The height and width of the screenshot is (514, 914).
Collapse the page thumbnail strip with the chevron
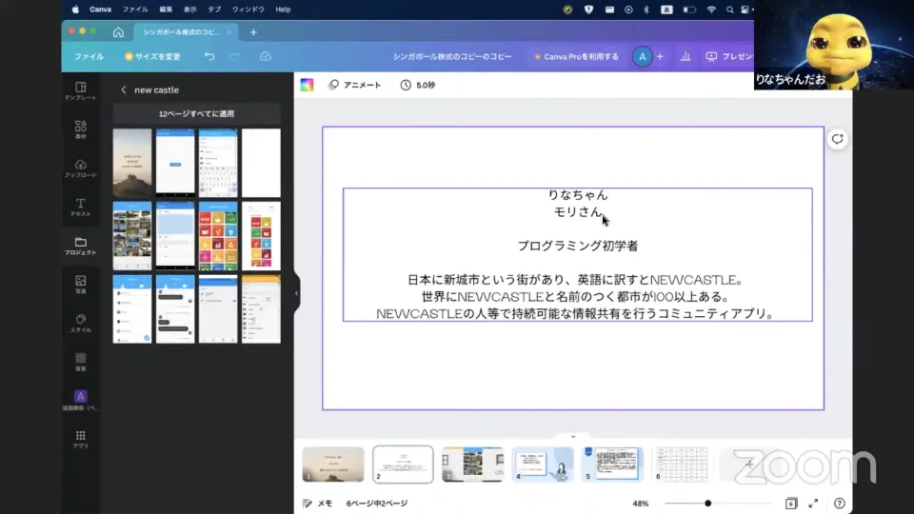572,437
